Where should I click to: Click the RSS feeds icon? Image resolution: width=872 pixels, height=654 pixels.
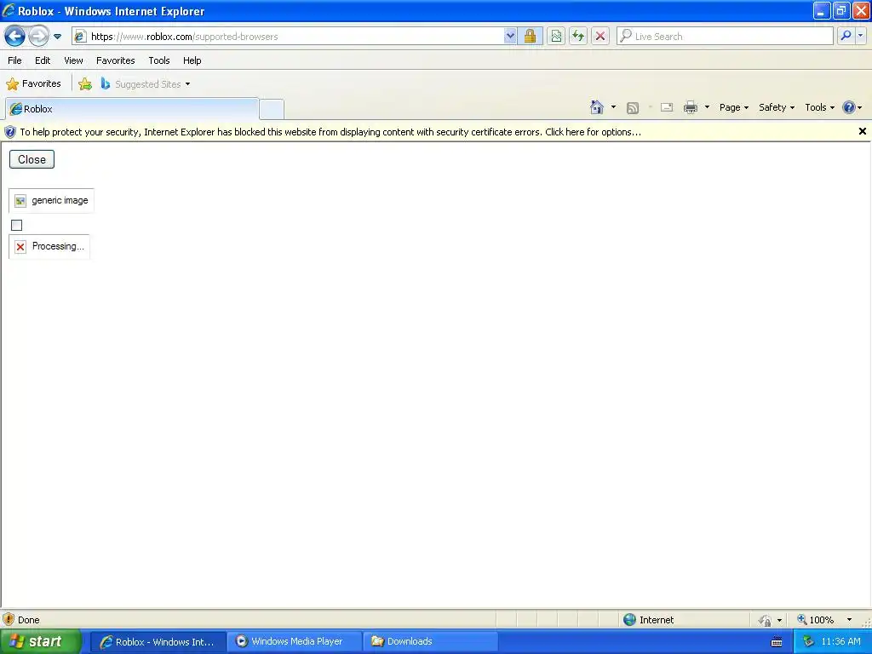coord(633,108)
